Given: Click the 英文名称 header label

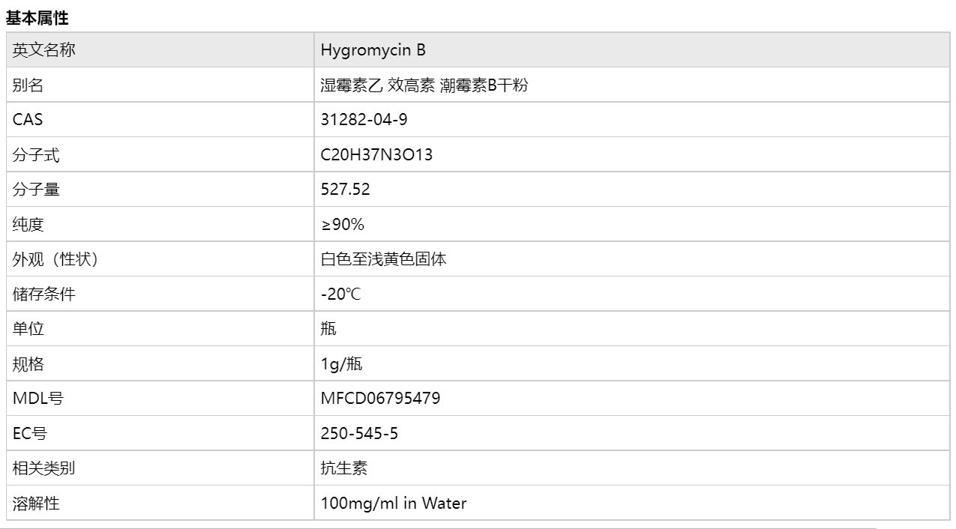Looking at the screenshot, I should 44,51.
